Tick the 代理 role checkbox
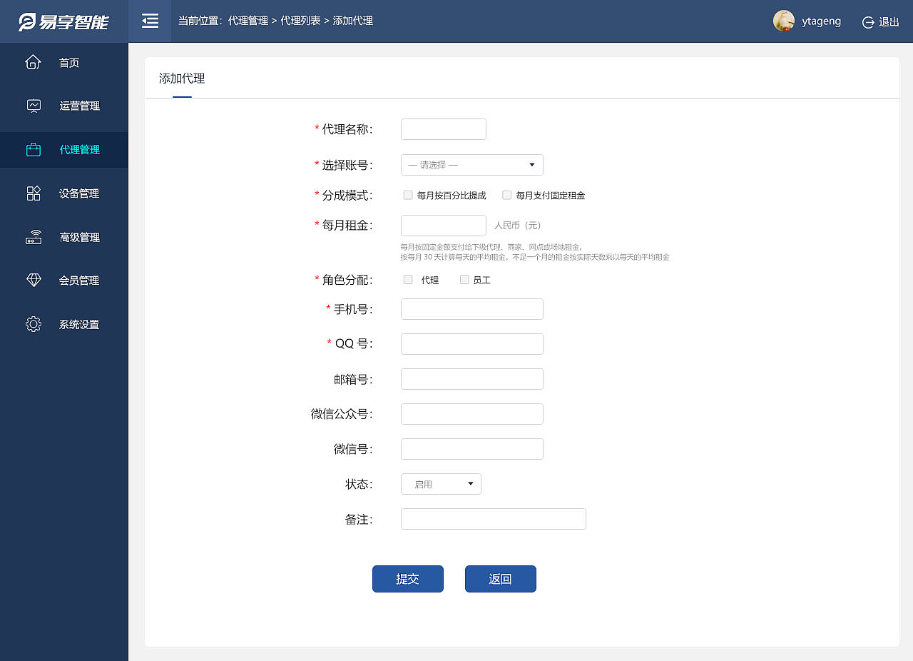This screenshot has height=661, width=913. [407, 279]
